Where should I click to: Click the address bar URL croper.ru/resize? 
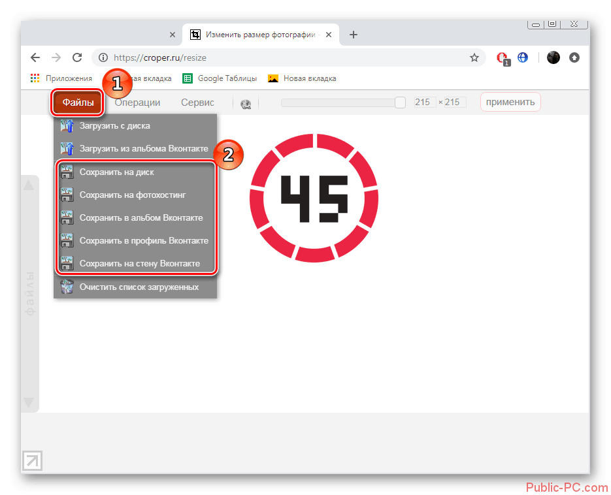[160, 57]
